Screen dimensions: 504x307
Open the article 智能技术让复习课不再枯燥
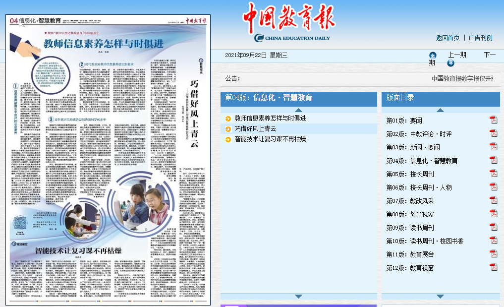pyautogui.click(x=270, y=139)
